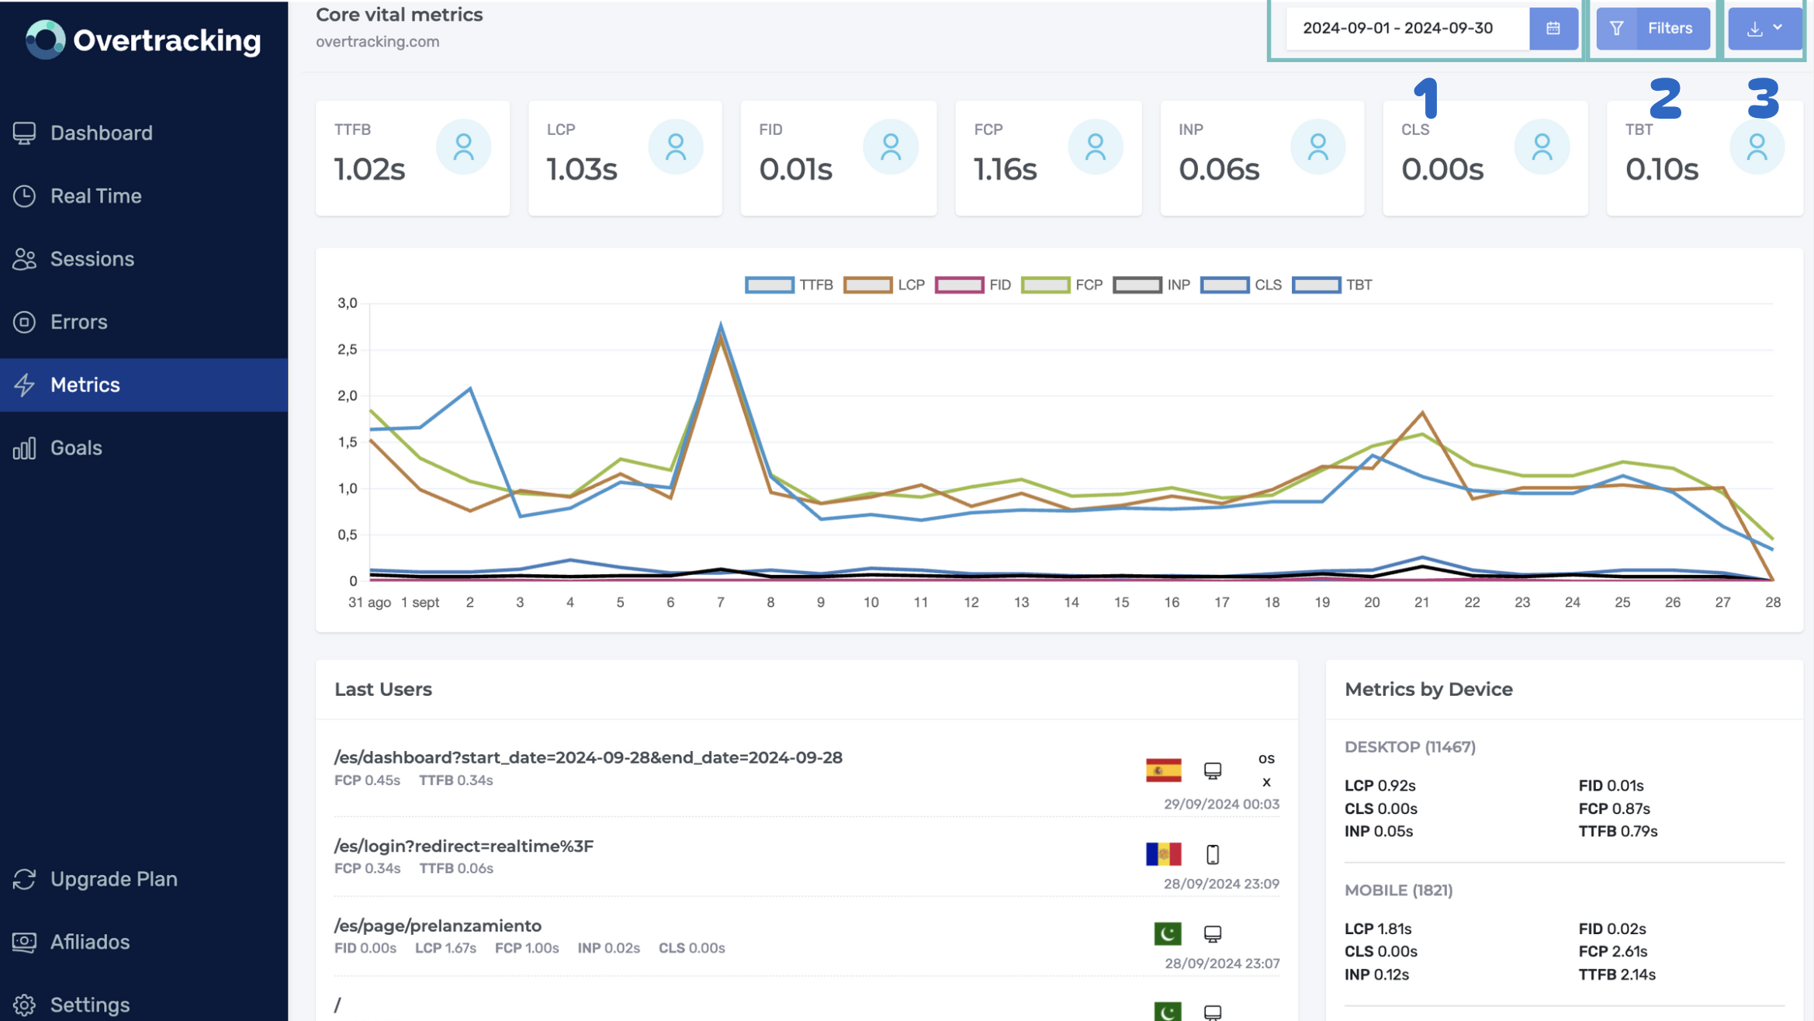Click the DESKTOP (11467) heading
The image size is (1814, 1021).
point(1410,747)
